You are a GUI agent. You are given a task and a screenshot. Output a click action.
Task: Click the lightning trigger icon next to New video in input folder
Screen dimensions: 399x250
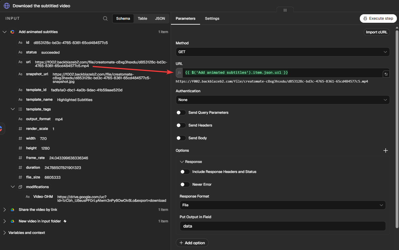click(65, 221)
